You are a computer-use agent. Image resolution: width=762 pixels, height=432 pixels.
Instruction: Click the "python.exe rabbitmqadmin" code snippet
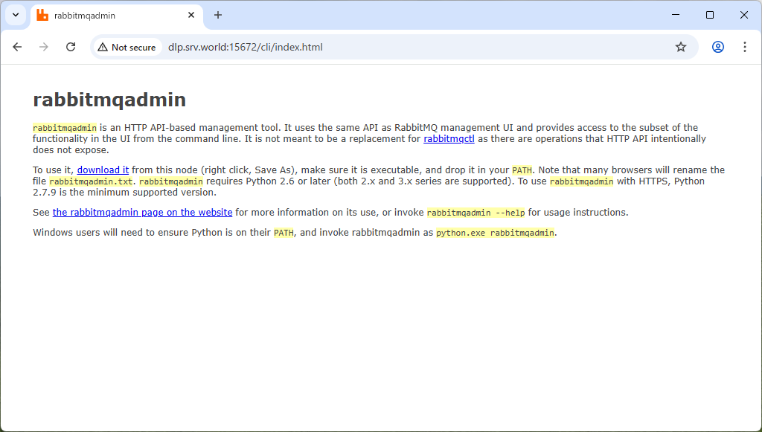coord(495,233)
